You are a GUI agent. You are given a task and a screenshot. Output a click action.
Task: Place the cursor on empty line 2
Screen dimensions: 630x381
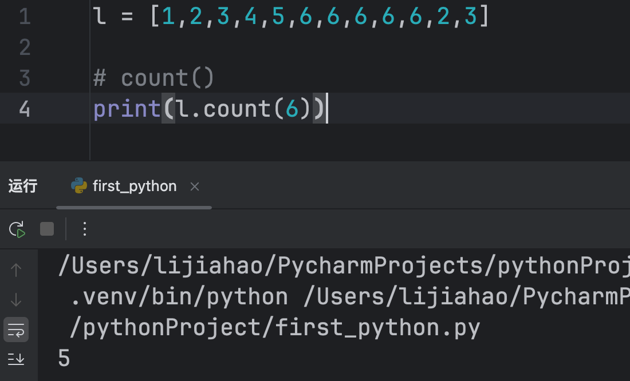coord(229,47)
